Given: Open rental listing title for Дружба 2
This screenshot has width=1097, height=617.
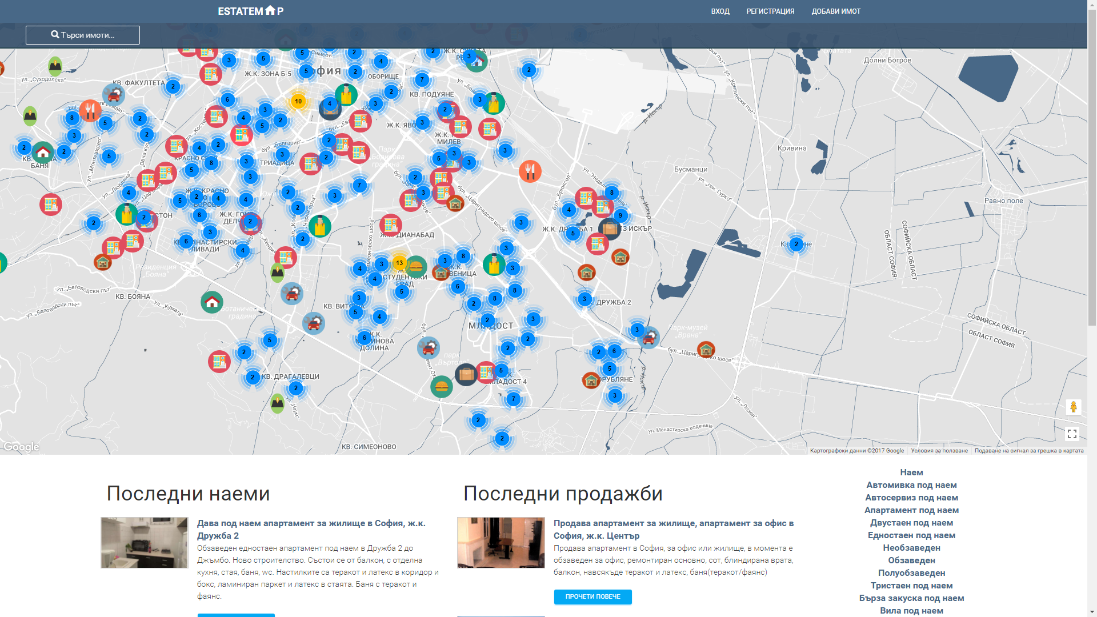Looking at the screenshot, I should pyautogui.click(x=311, y=530).
